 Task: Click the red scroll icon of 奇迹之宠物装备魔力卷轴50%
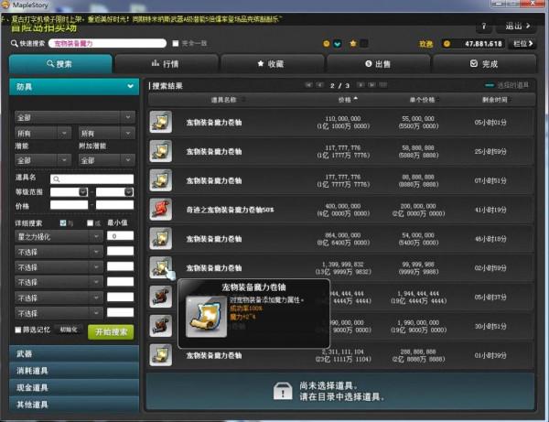coord(161,209)
